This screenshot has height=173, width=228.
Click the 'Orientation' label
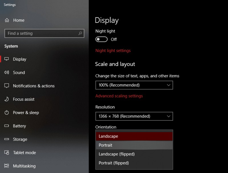pyautogui.click(x=106, y=127)
